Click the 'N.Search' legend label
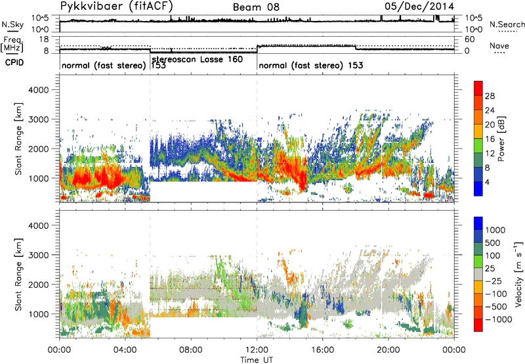 [507, 24]
